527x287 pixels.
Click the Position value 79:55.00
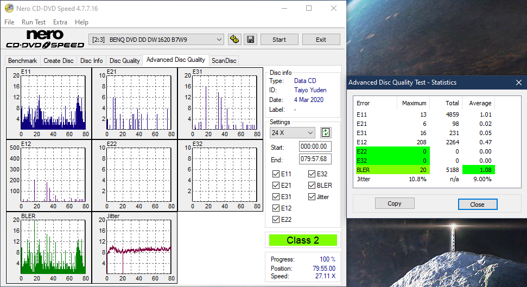[x=324, y=269]
